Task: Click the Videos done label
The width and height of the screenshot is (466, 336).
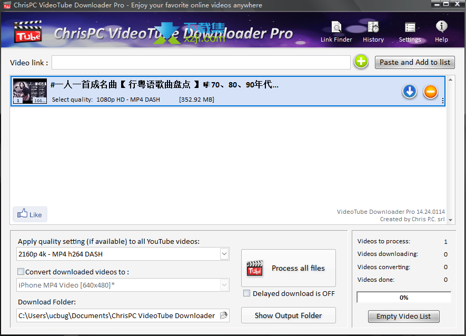Action: coord(375,280)
